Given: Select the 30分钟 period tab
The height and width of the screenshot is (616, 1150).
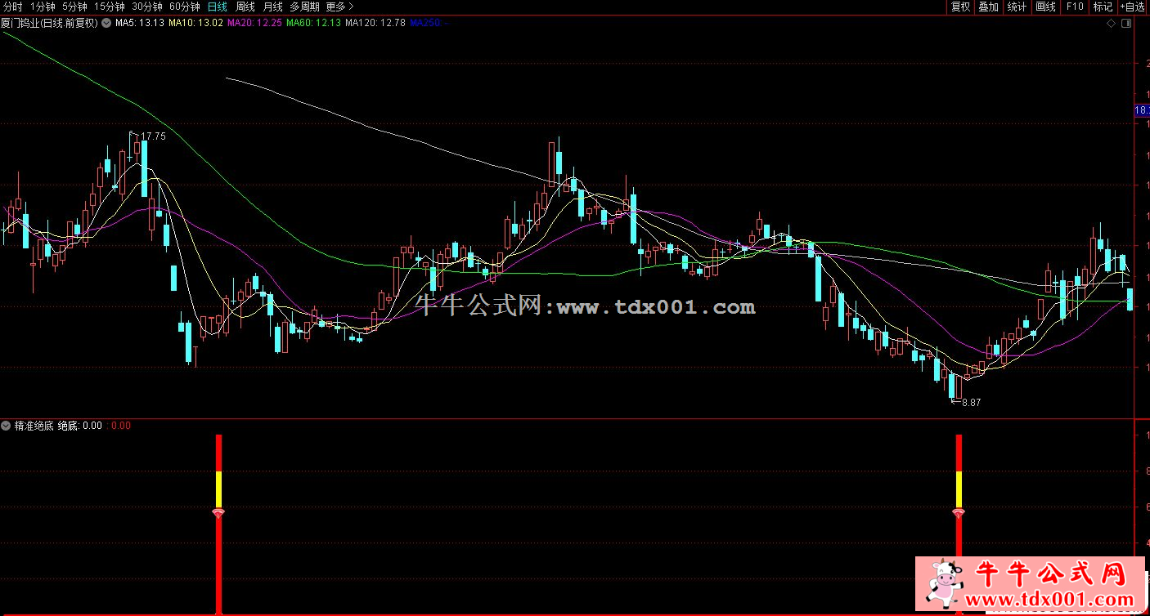Looking at the screenshot, I should (147, 6).
